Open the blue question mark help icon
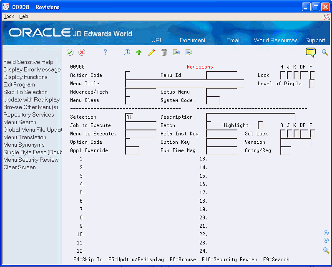Viewport: 332px width, 267px height. pos(105,52)
